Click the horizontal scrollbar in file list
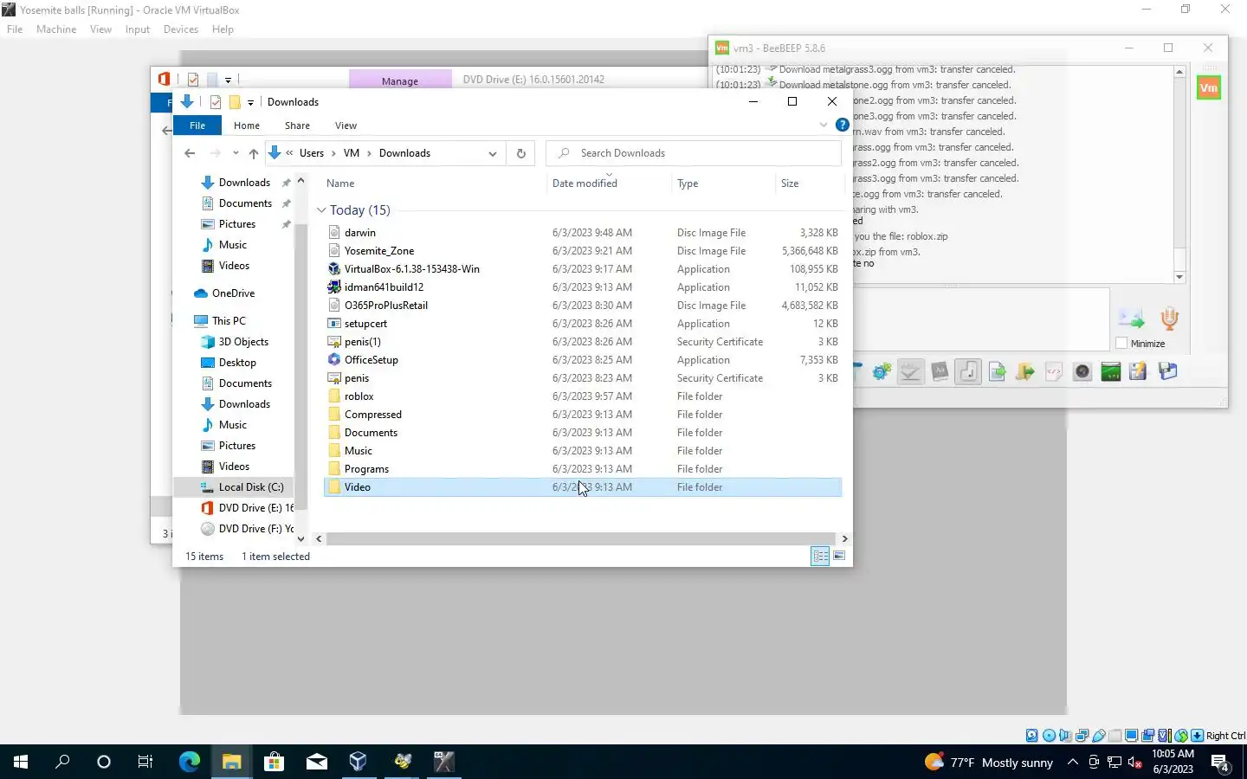Screen dimensions: 1247x779 [x=581, y=538]
